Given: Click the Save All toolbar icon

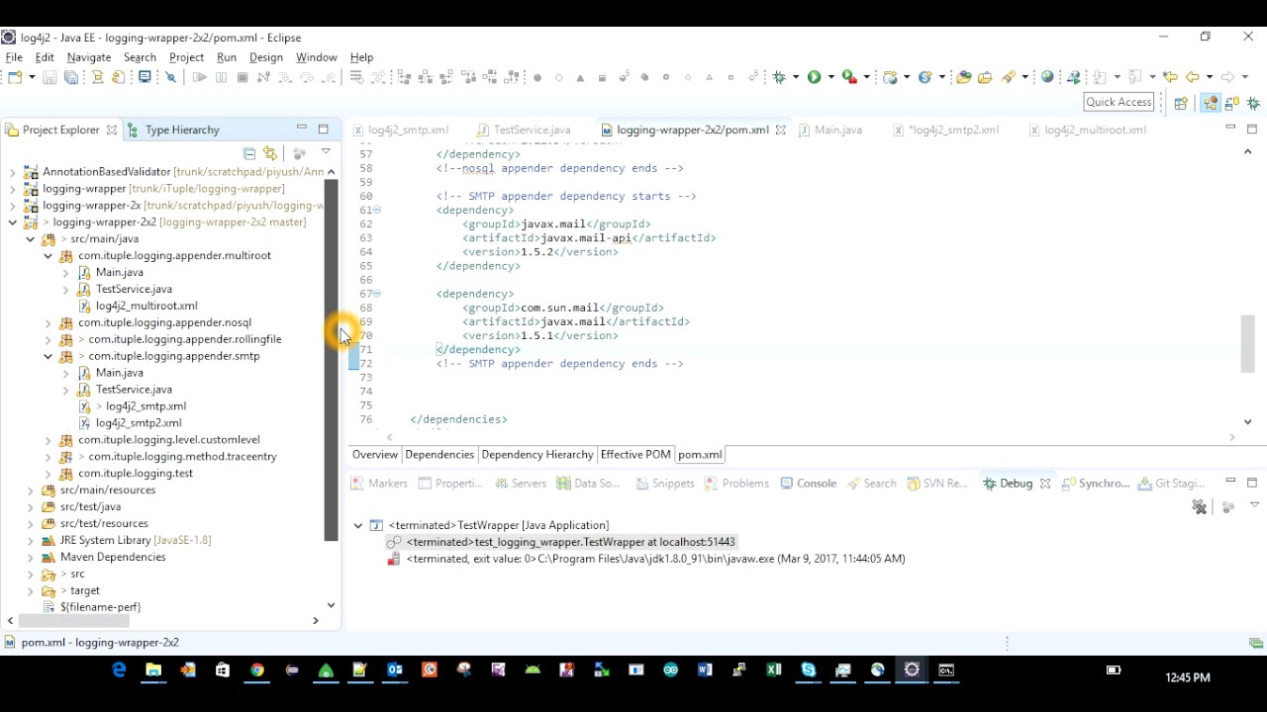Looking at the screenshot, I should 71,77.
